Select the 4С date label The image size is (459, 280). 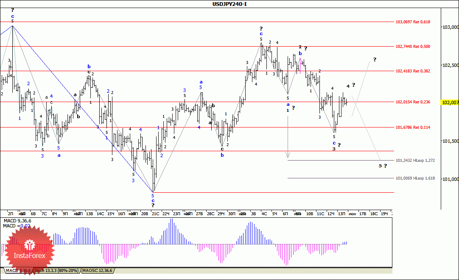click(x=264, y=214)
